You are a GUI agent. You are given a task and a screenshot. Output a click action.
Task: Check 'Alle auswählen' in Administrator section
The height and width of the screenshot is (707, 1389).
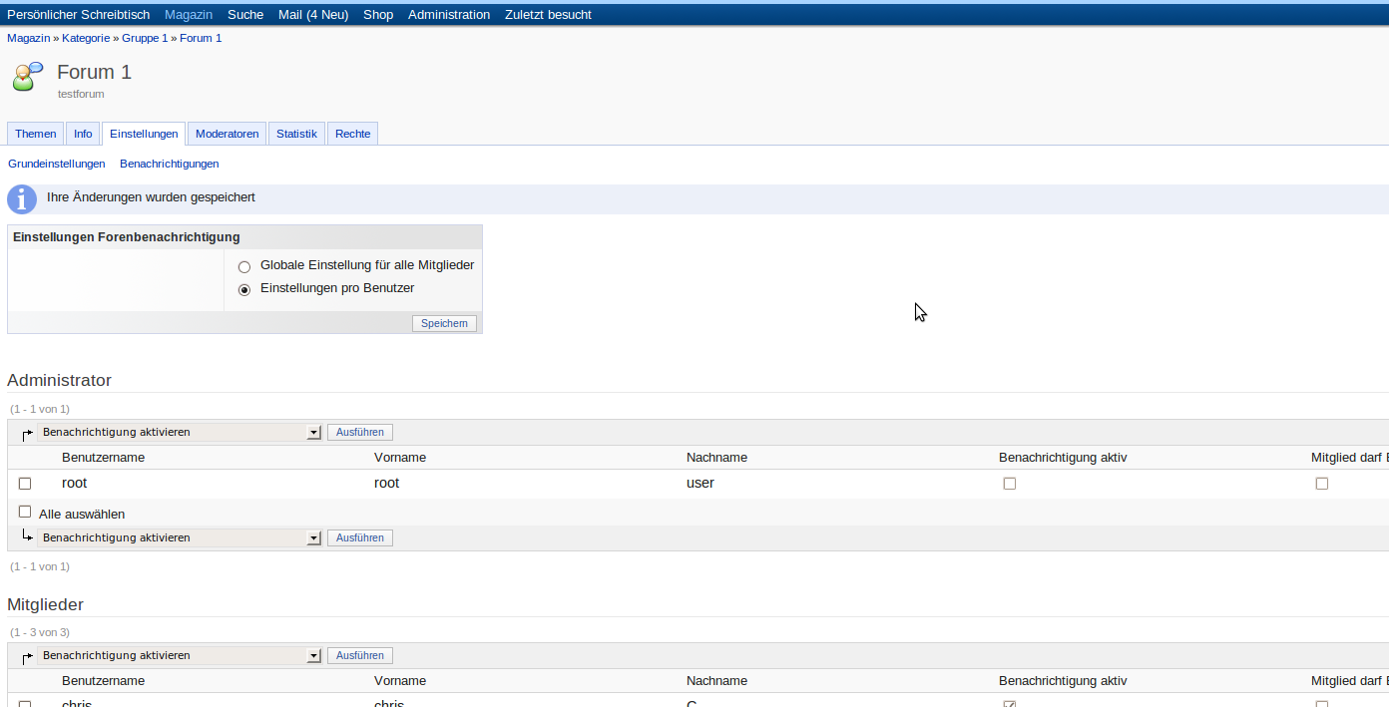tap(25, 513)
